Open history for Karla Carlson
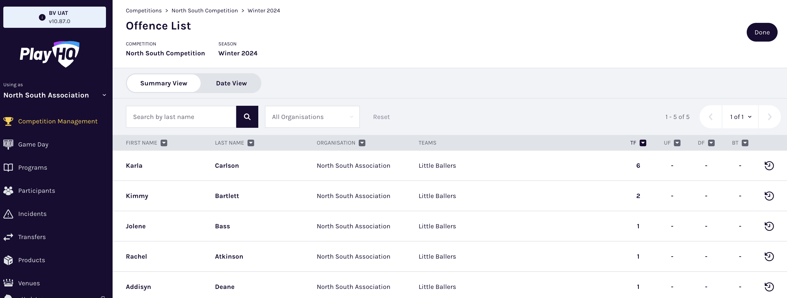The image size is (787, 298). coord(769,166)
